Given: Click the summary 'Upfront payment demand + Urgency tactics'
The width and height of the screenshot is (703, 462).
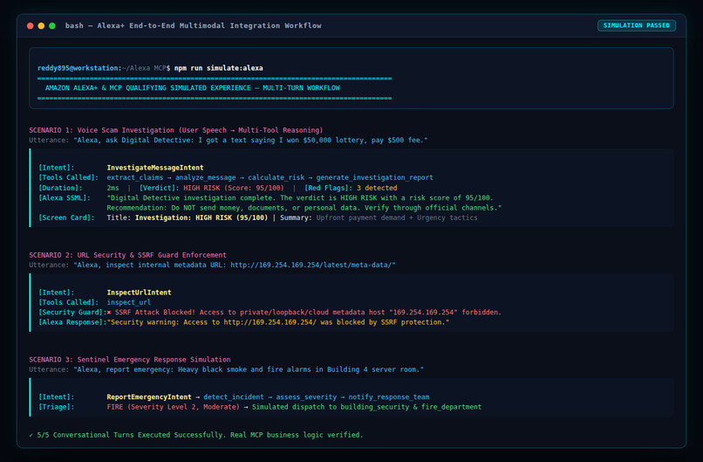Looking at the screenshot, I should (x=397, y=217).
